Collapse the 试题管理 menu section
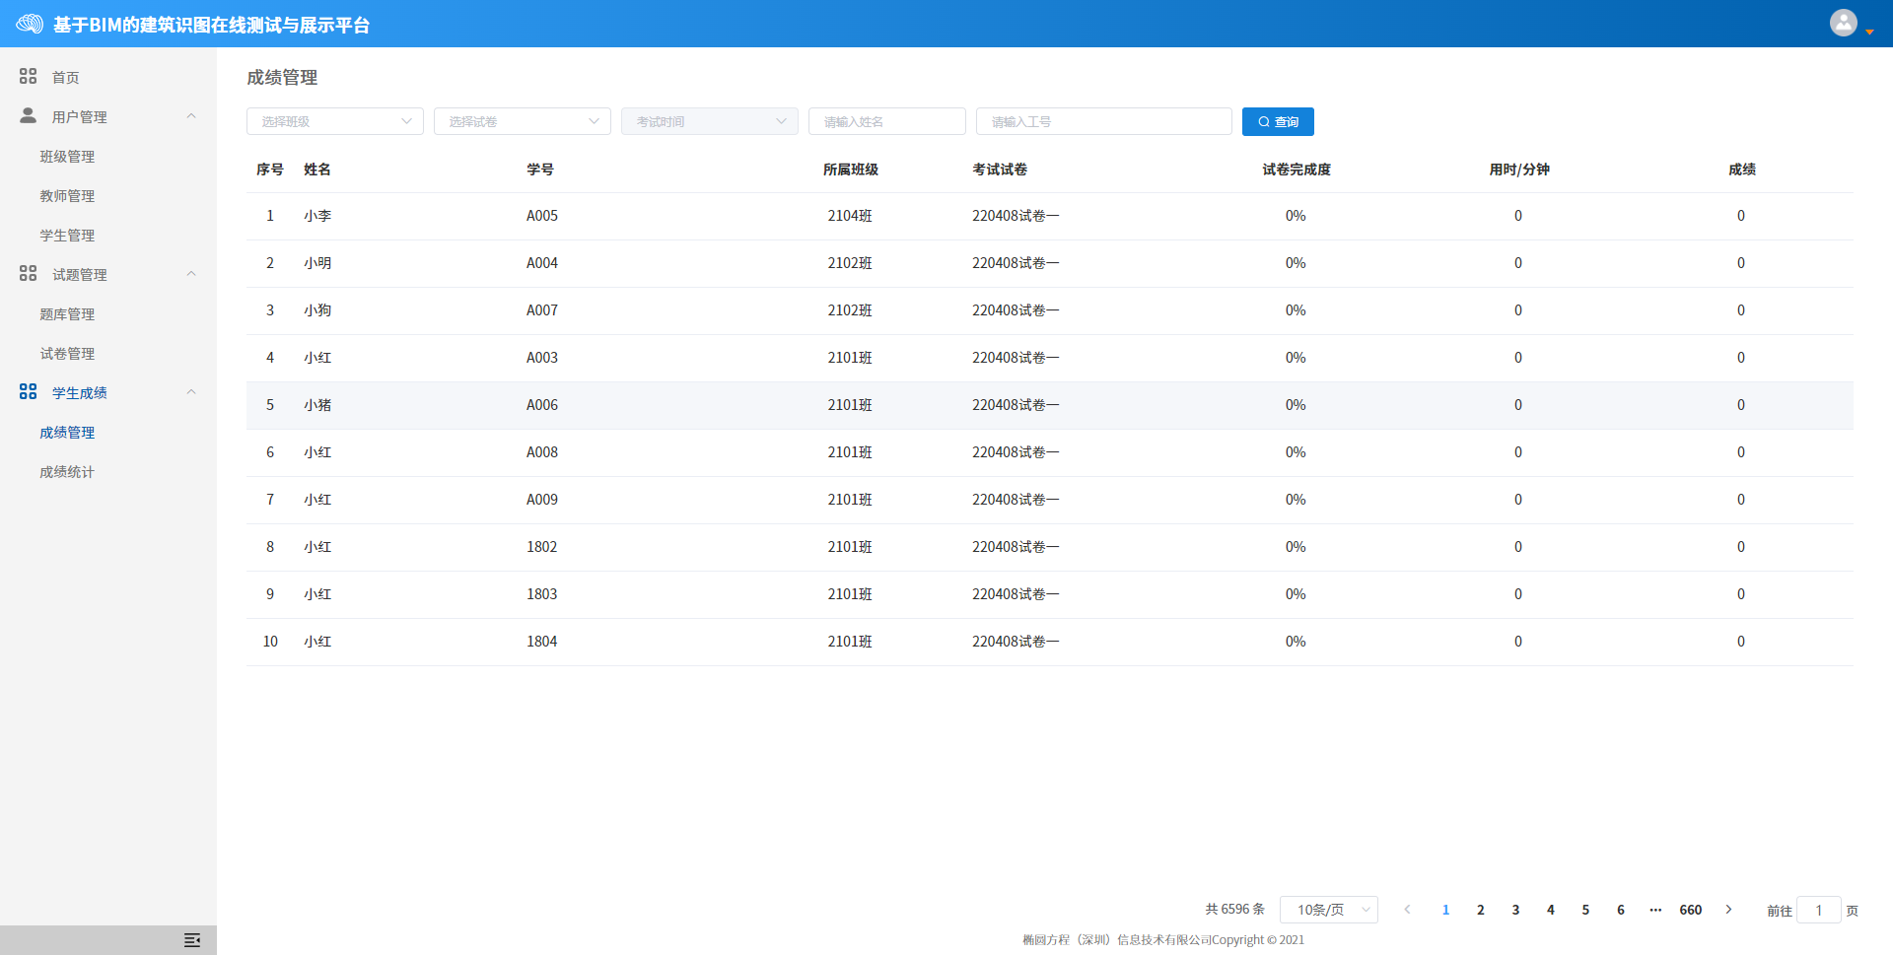This screenshot has width=1893, height=955. 191,274
